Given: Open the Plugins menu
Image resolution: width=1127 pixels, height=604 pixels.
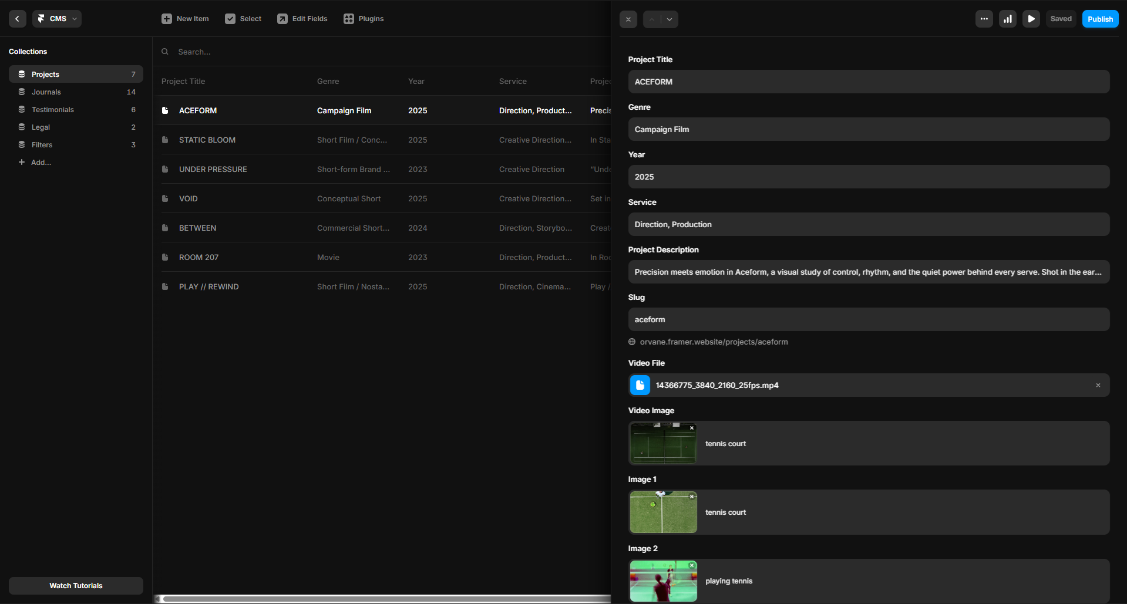Looking at the screenshot, I should click(364, 19).
